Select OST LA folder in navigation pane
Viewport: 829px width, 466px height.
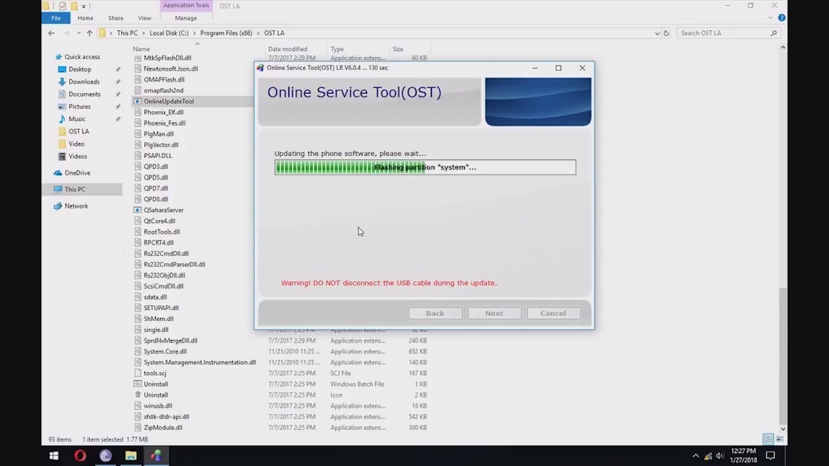pyautogui.click(x=78, y=131)
